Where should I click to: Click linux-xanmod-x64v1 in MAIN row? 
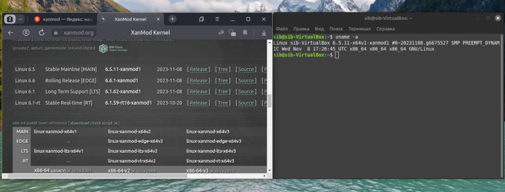coord(56,131)
